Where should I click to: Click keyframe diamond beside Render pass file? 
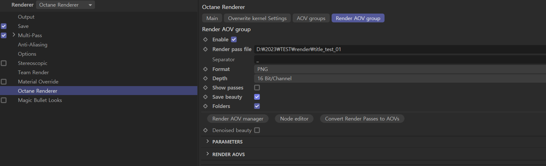(x=205, y=49)
